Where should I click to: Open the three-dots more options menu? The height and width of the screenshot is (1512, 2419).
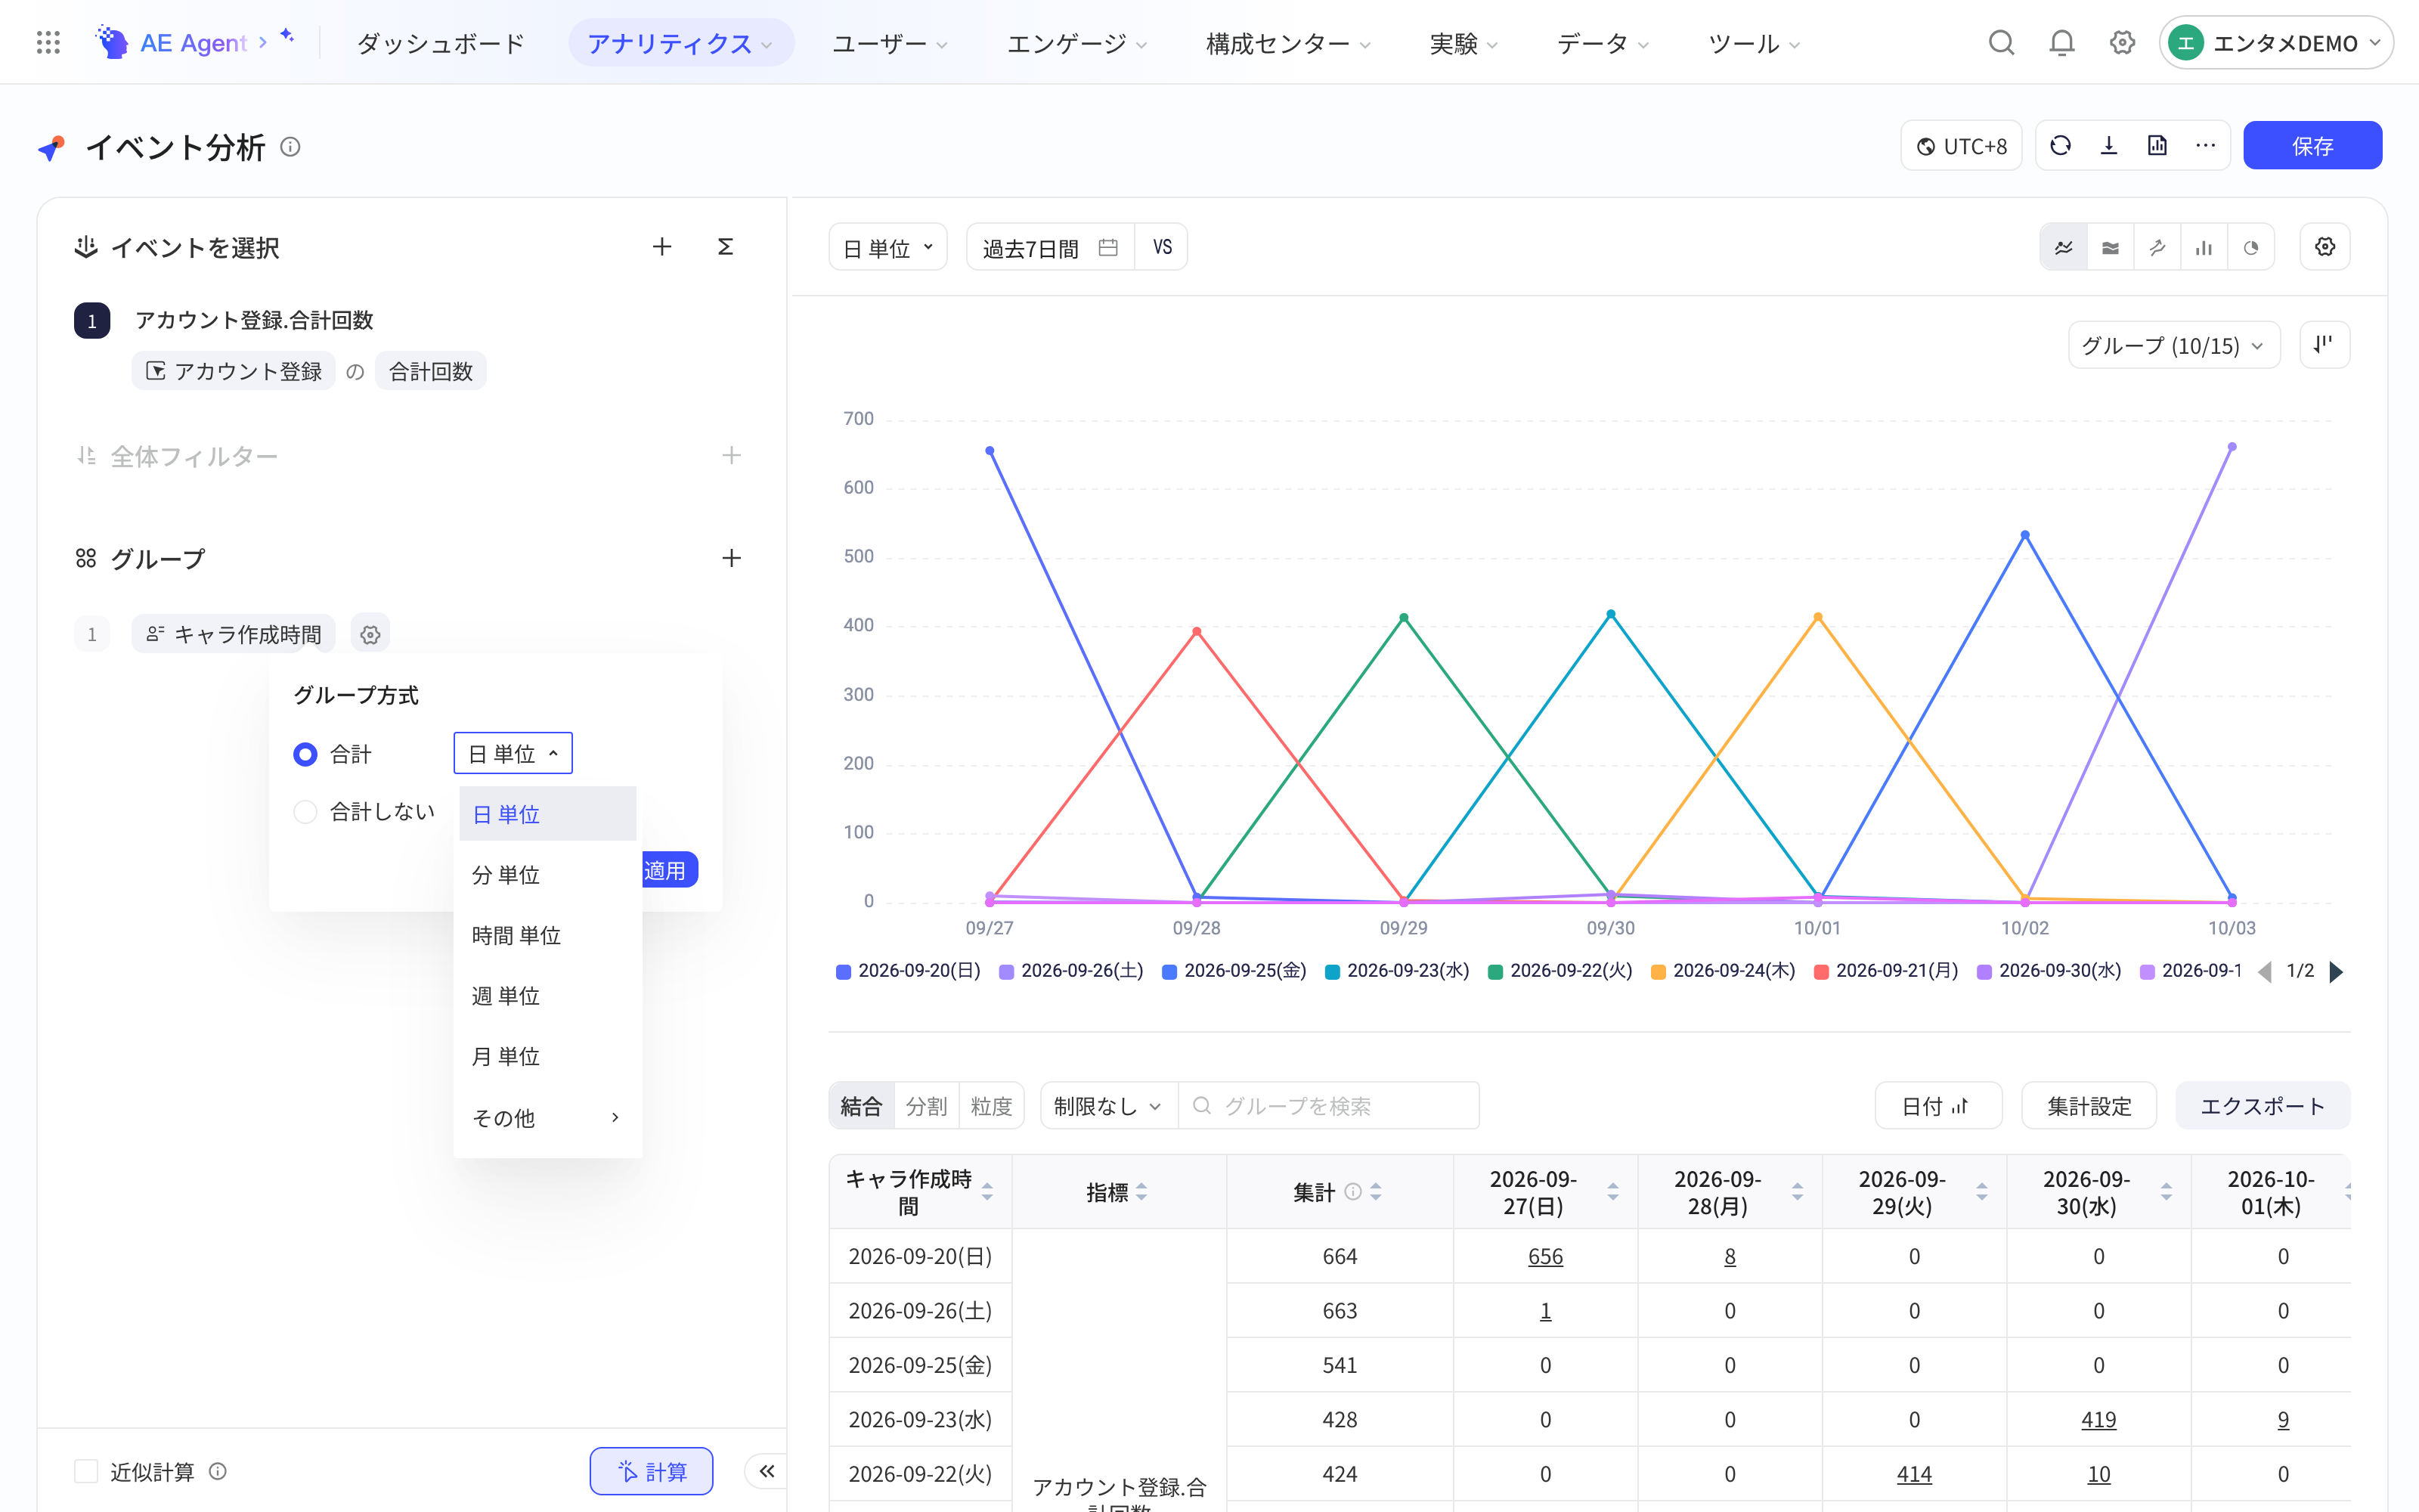pos(2205,146)
